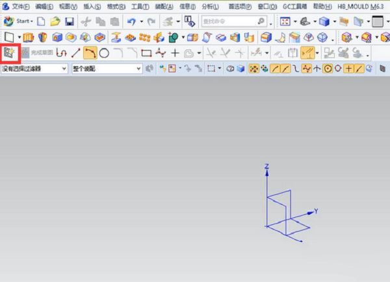This screenshot has width=390, height=282.
Task: Click the Quick Trim tool
Action: pyautogui.click(x=211, y=53)
